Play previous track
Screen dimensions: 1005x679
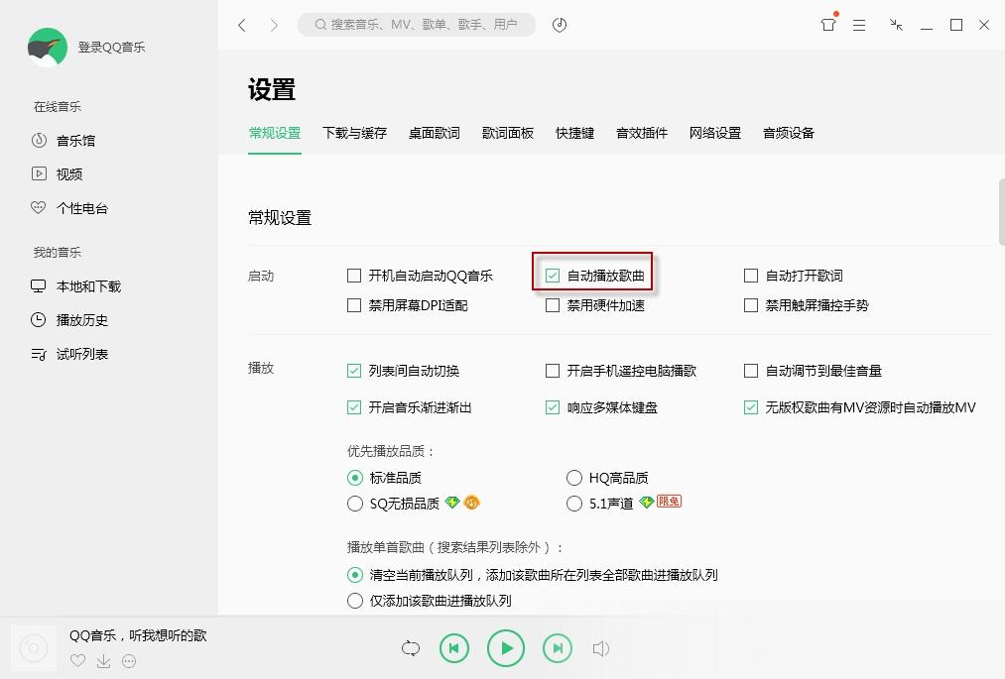454,648
